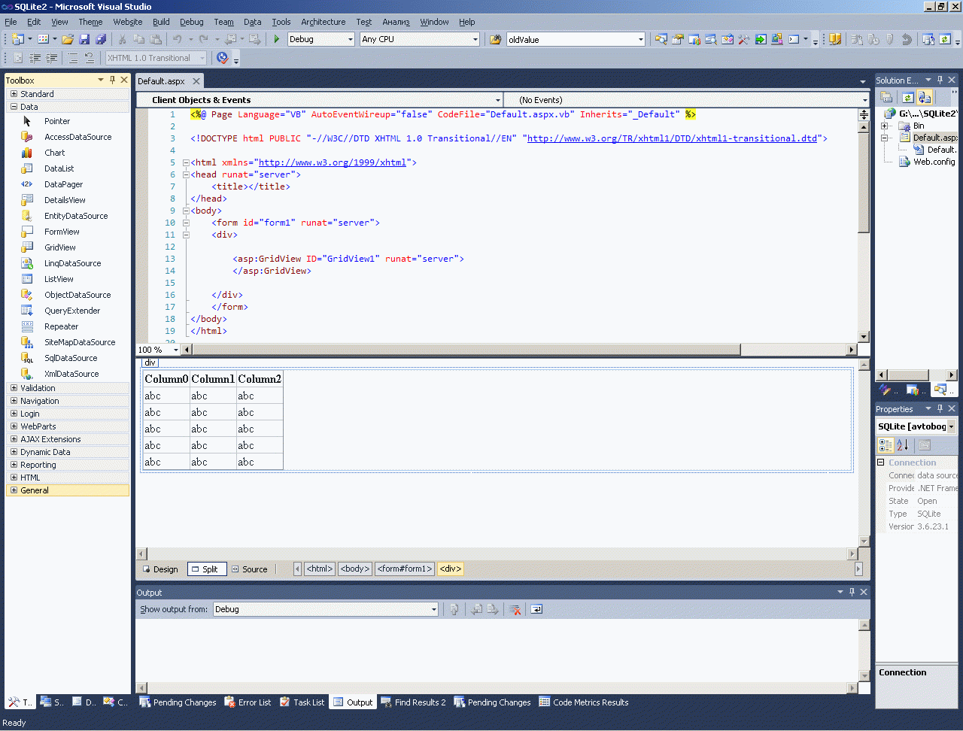963x731 pixels.
Task: Open the (No Events) dropdown
Action: 864,100
